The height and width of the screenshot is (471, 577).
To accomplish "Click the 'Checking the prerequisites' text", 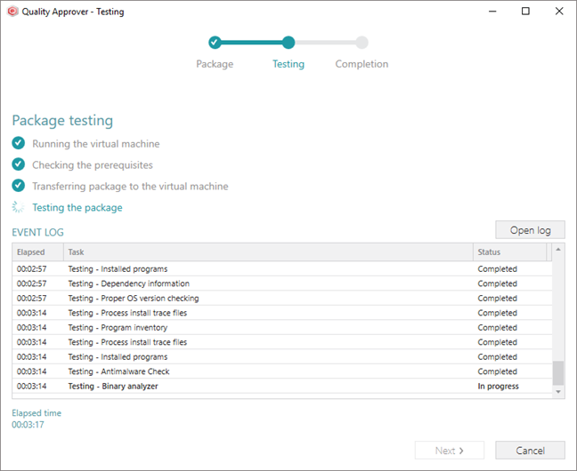I will [x=93, y=165].
